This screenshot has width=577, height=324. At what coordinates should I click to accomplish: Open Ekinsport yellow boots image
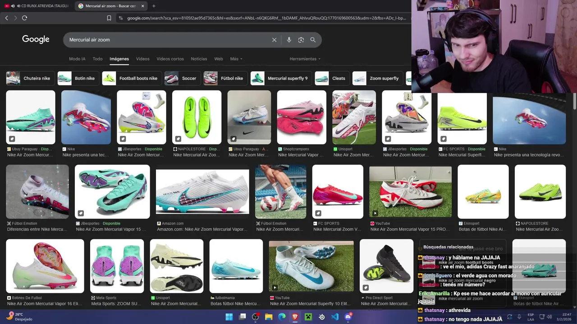(483, 192)
